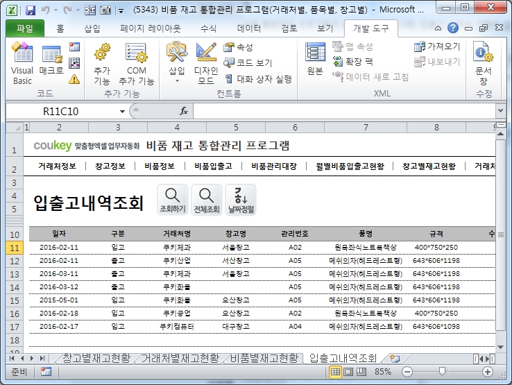The width and height of the screenshot is (512, 385).
Task: Click the Insert Function fx button
Action: 184,111
